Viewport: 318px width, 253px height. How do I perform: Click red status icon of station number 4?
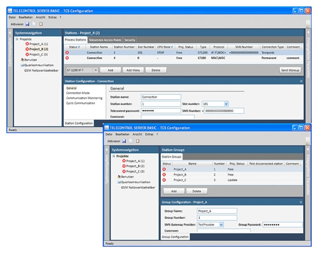coord(67,58)
